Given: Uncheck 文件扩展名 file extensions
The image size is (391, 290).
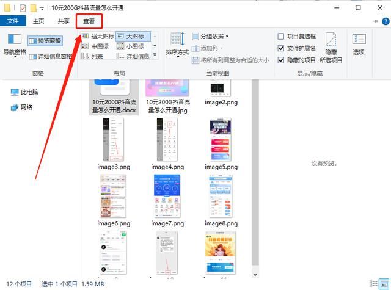Looking at the screenshot, I should tap(281, 48).
